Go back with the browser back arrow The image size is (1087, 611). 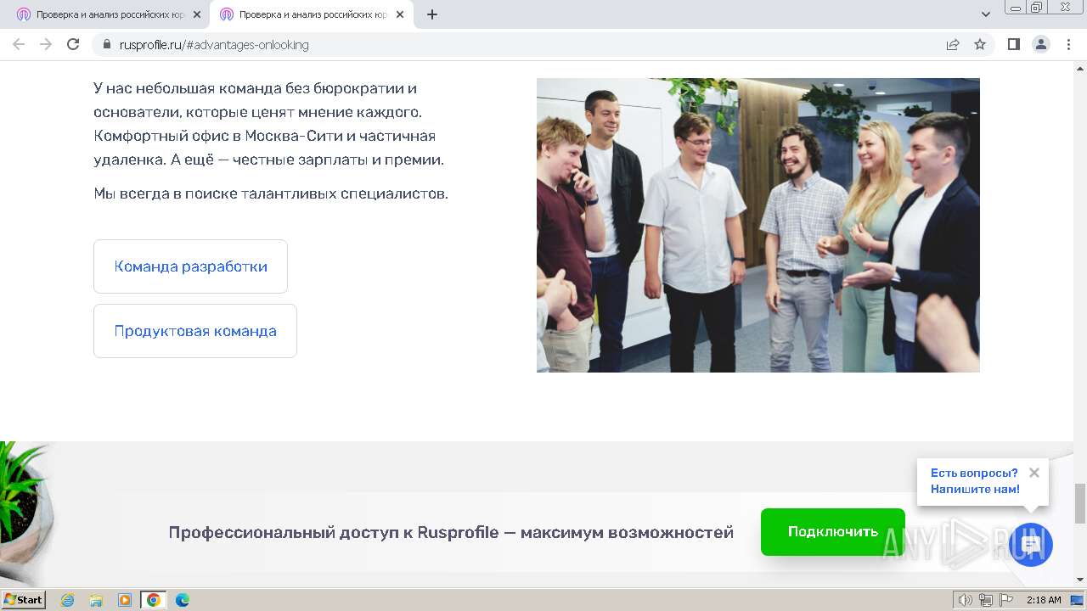pos(19,45)
